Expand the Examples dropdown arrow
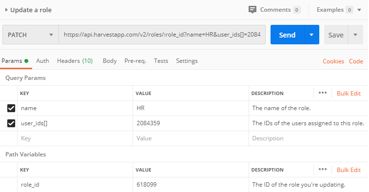This screenshot has width=369, height=192. (x=359, y=10)
